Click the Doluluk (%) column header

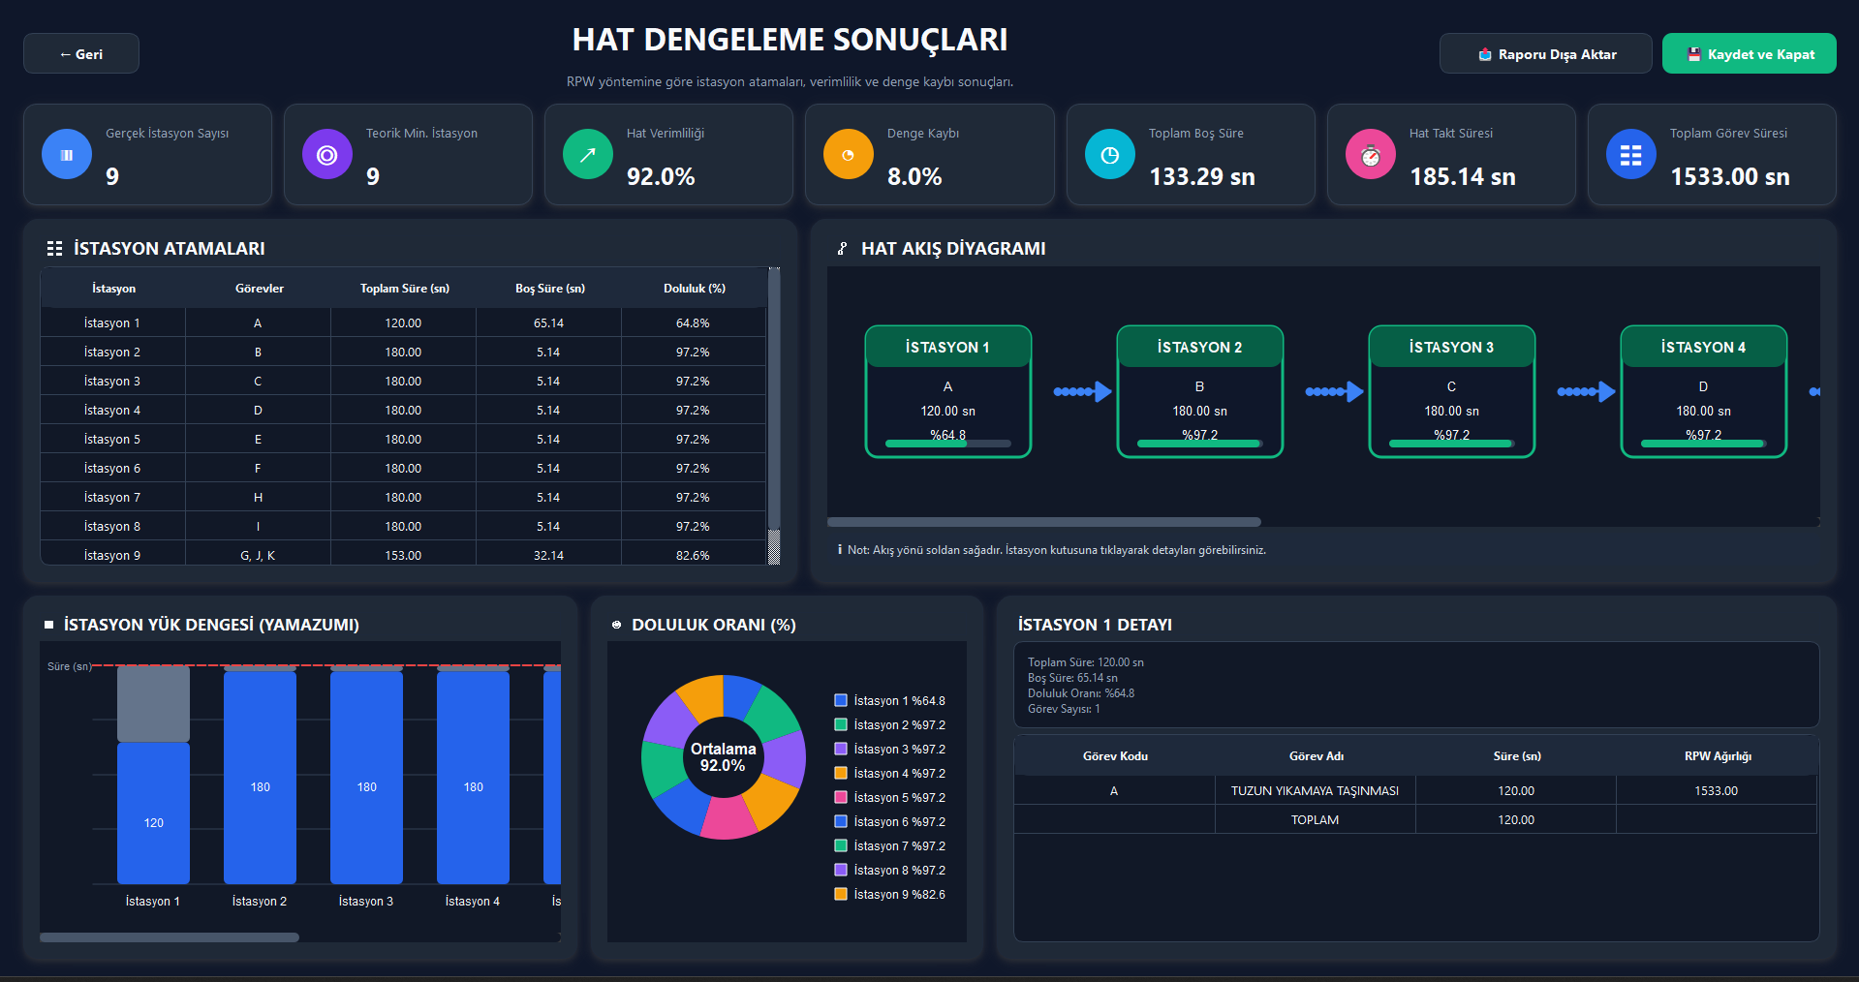695,289
